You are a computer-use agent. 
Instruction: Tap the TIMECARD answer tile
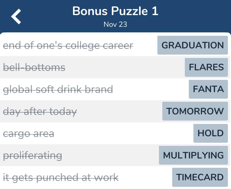[x=200, y=177]
